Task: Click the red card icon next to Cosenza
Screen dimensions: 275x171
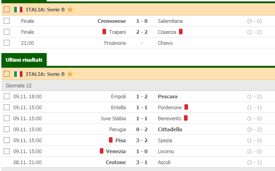Action: [181, 32]
